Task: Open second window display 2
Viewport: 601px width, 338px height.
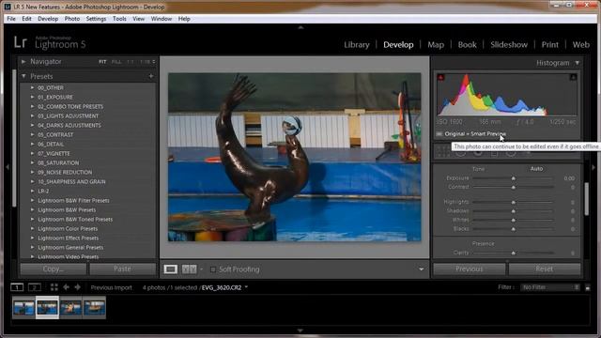Action: [x=35, y=287]
